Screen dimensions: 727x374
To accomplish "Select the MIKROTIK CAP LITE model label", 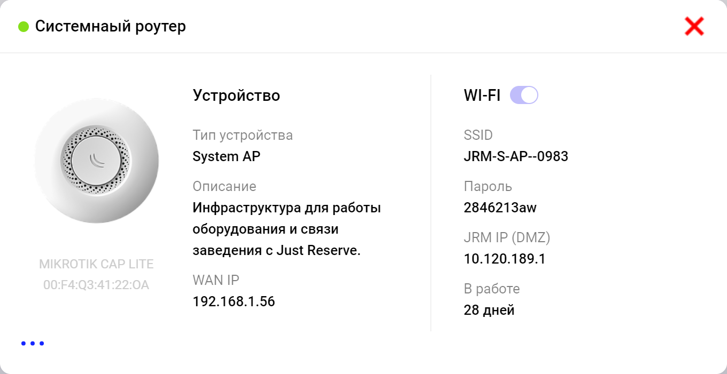I will pyautogui.click(x=96, y=264).
